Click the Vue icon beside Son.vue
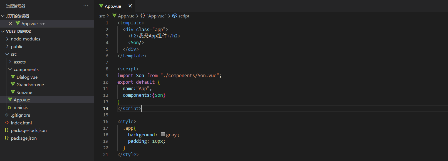The image size is (448, 161). [x=13, y=92]
